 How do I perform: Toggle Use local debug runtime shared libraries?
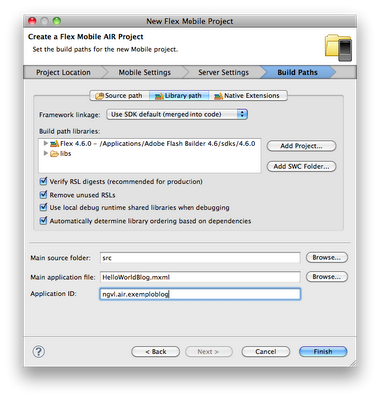pyautogui.click(x=43, y=207)
